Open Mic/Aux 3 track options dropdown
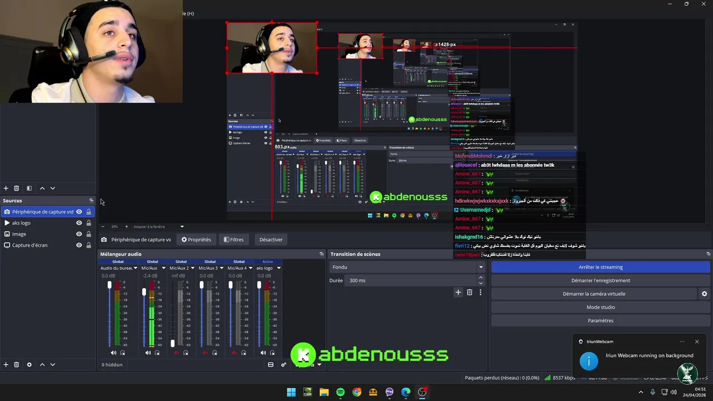713x401 pixels. coord(221,268)
